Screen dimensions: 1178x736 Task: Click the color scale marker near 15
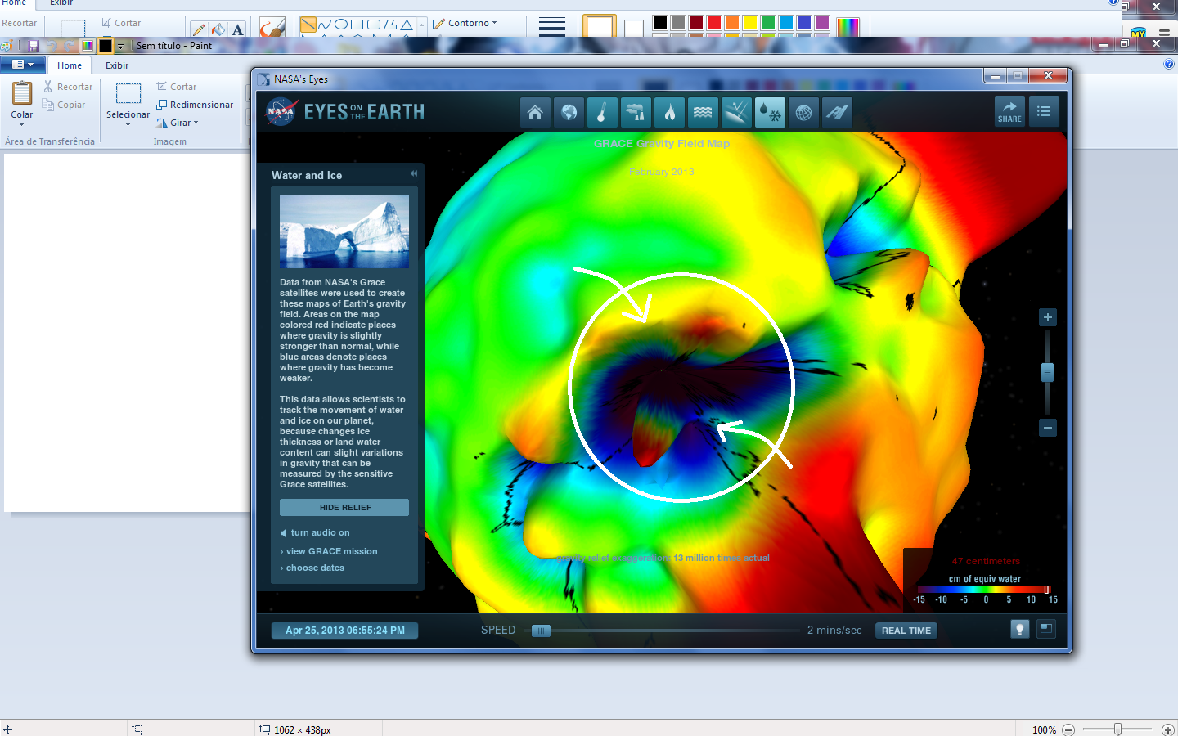[x=1046, y=590]
